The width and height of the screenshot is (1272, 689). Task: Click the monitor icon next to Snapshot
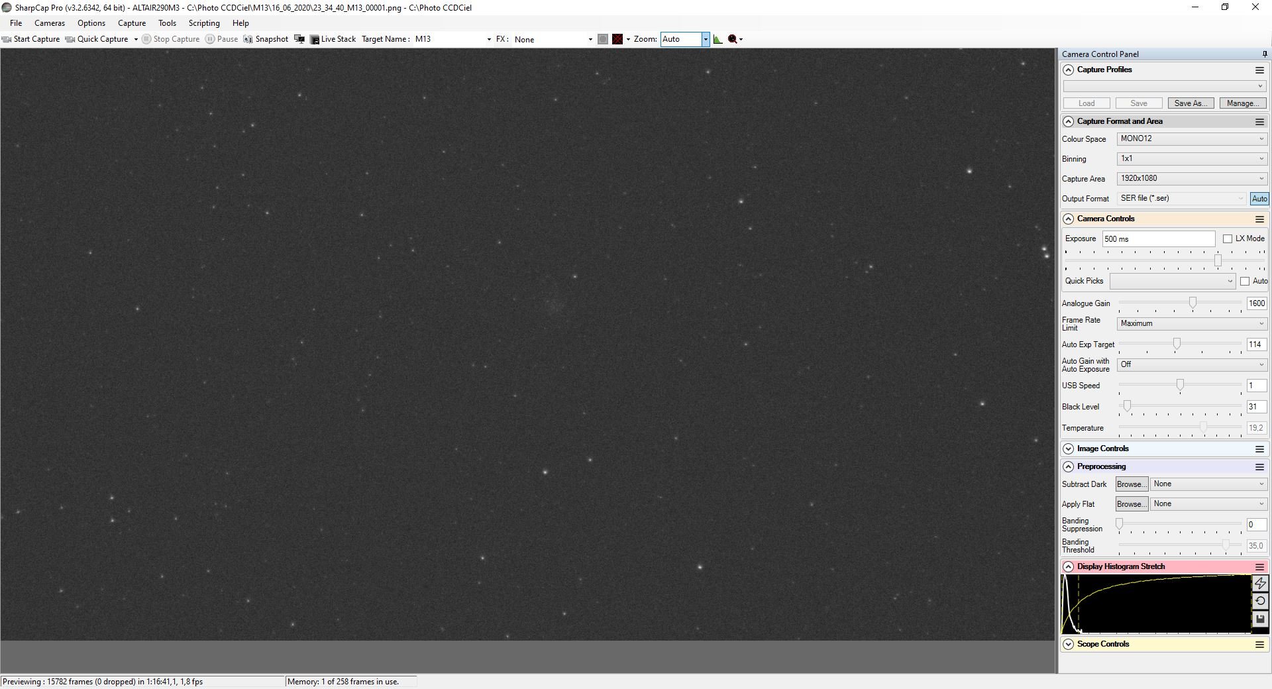(x=299, y=39)
